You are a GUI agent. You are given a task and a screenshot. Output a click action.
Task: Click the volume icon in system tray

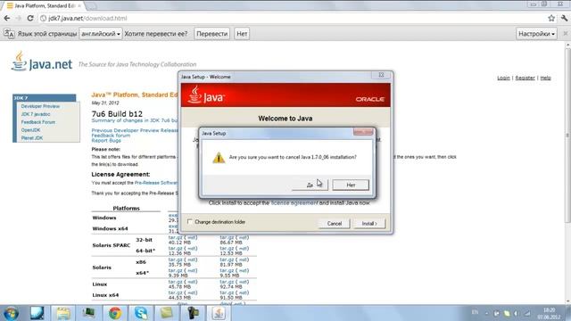[516, 313]
